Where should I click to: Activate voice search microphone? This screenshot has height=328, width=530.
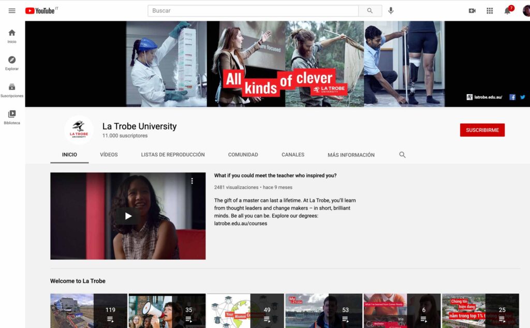point(391,11)
